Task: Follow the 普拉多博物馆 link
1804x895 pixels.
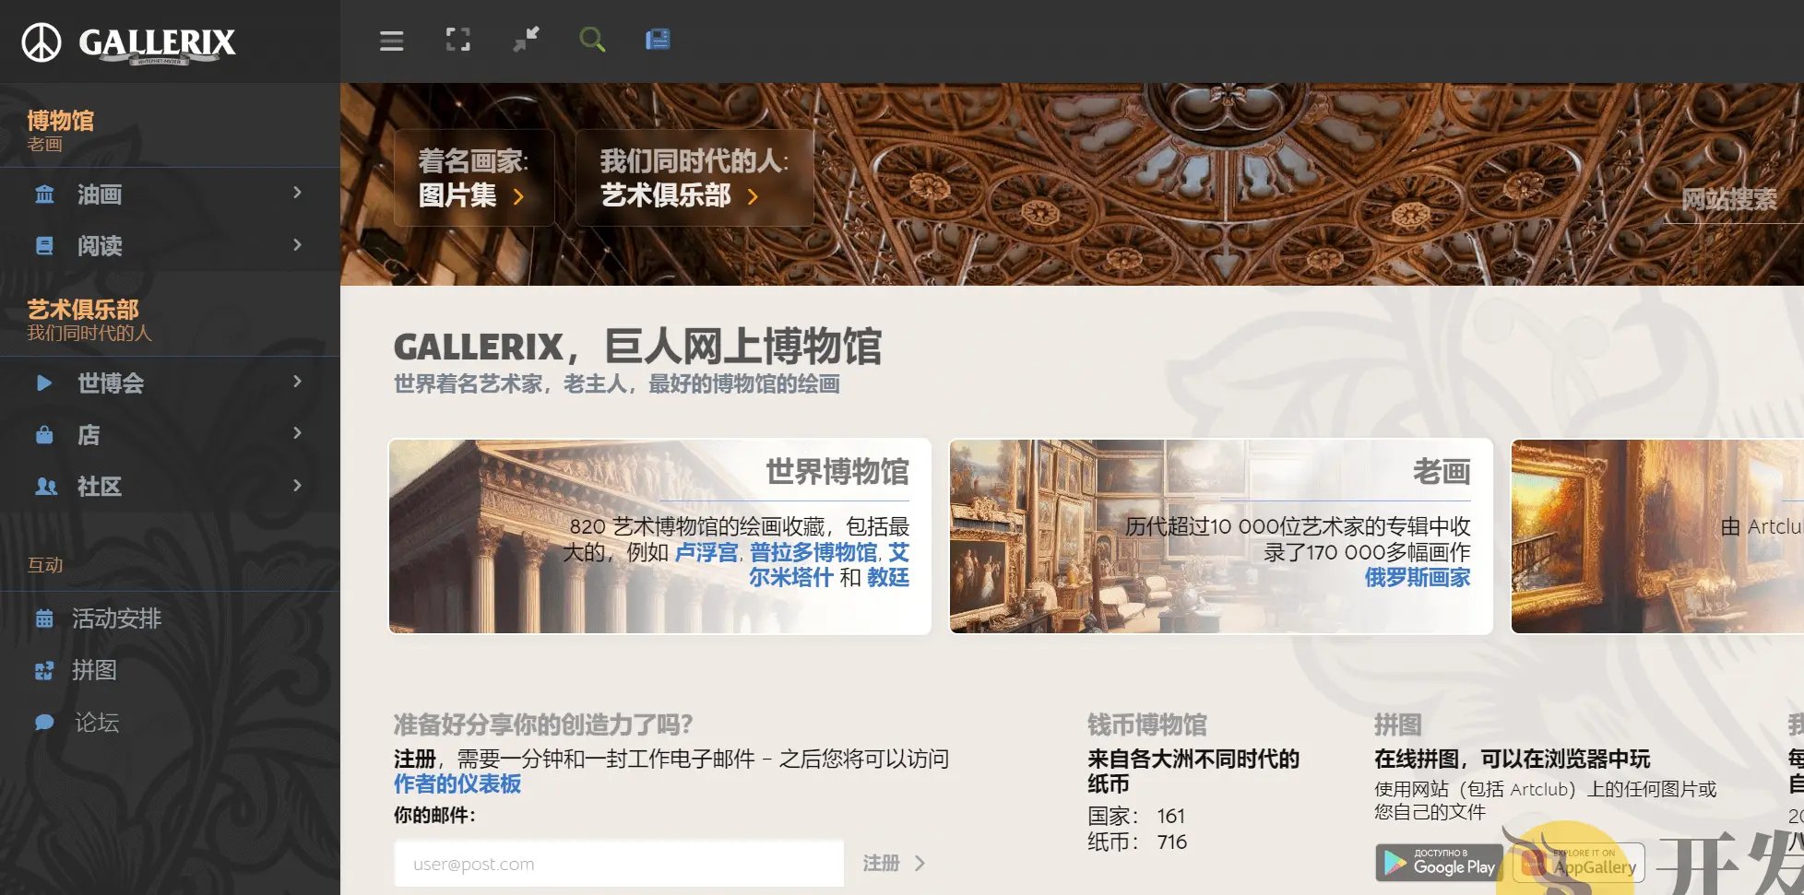Action: point(813,552)
